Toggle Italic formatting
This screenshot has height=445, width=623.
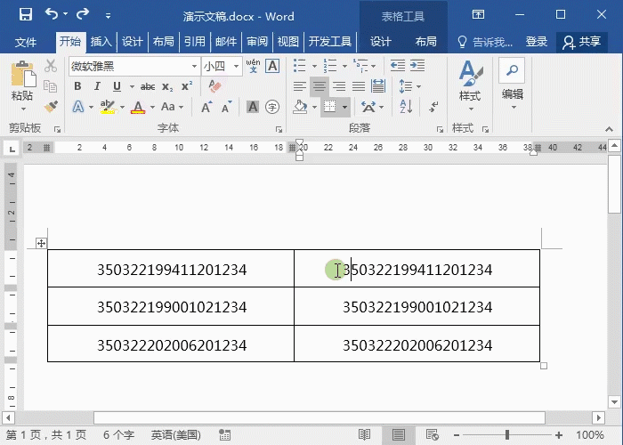click(x=97, y=86)
